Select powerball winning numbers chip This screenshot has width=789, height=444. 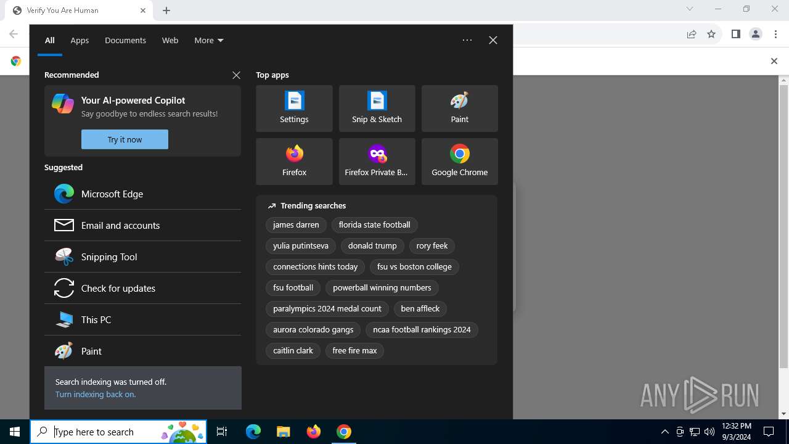click(382, 288)
